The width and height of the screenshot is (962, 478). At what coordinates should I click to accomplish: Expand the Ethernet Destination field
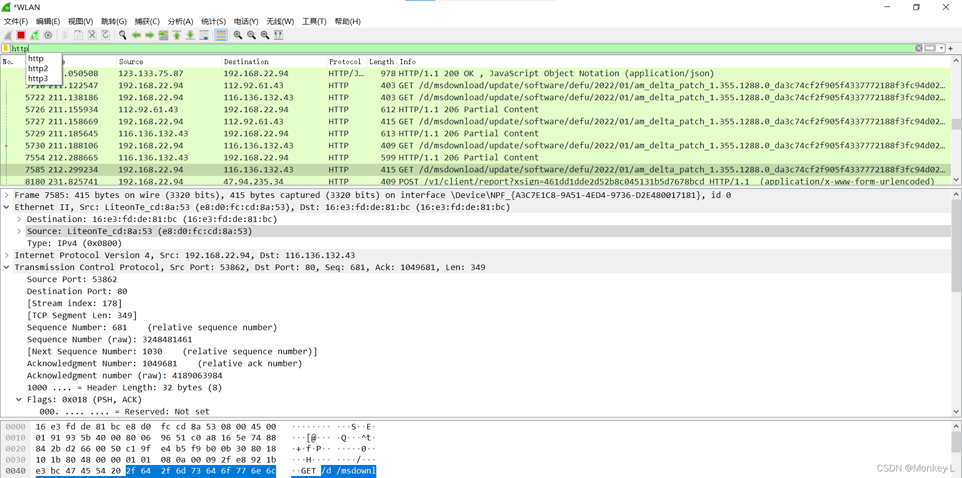pos(19,219)
